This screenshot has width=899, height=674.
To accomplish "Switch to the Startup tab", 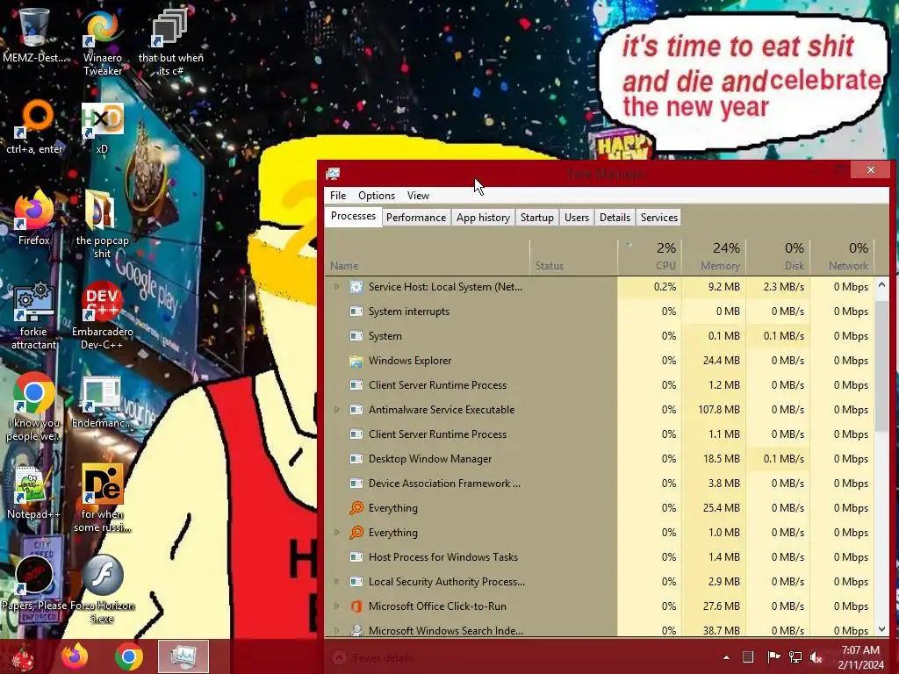I will [536, 218].
